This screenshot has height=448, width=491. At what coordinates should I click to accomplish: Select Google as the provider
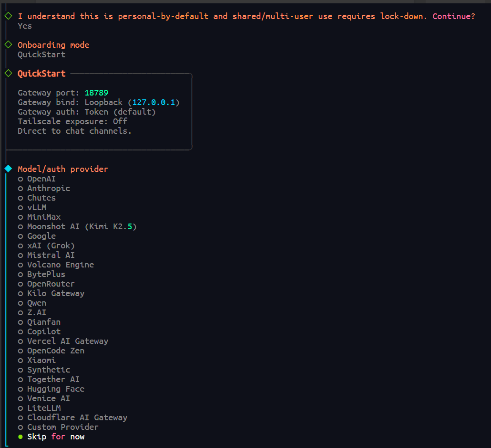(37, 236)
